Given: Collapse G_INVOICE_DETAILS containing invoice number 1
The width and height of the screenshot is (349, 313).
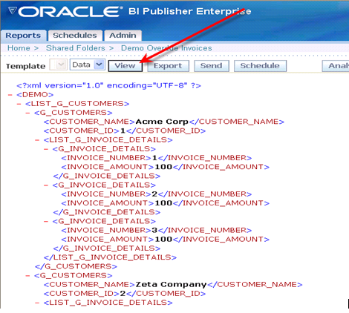Looking at the screenshot, I should pyautogui.click(x=46, y=149).
